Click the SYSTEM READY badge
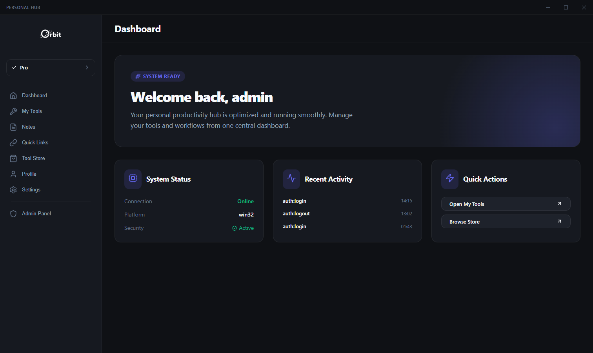The image size is (593, 353). point(158,76)
